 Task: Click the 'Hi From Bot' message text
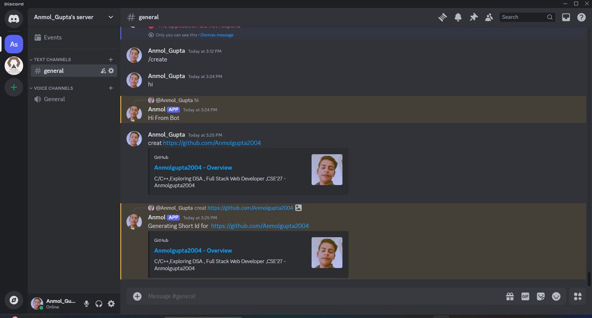tap(164, 118)
